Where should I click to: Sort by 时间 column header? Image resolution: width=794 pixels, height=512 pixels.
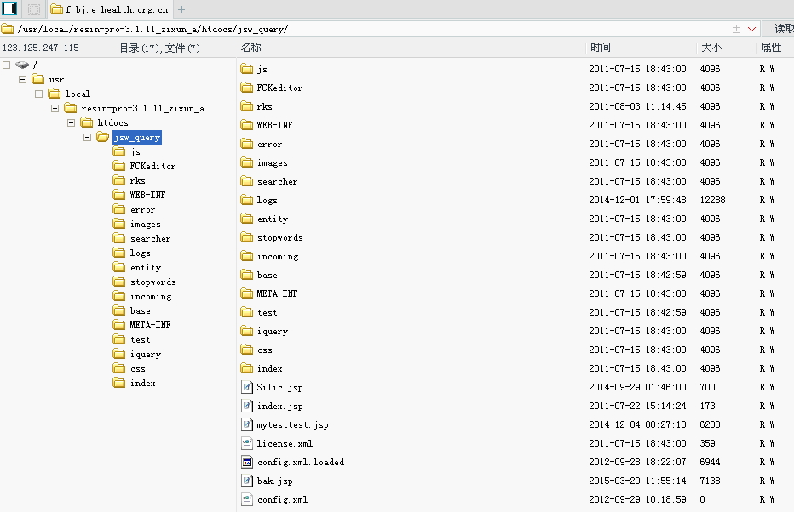601,48
